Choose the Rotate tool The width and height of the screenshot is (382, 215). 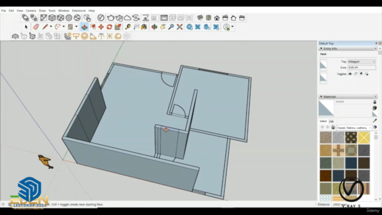[x=109, y=27]
